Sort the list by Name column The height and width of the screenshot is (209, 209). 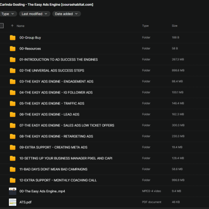(20, 26)
